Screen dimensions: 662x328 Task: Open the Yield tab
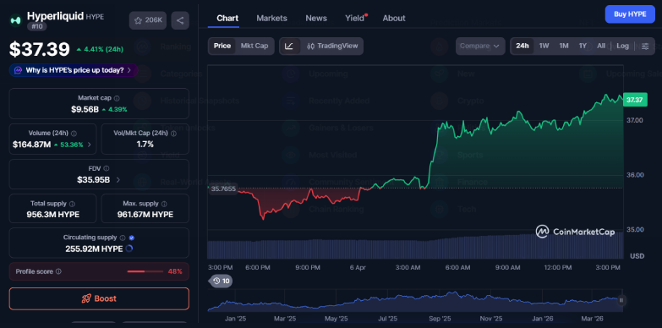pos(355,18)
